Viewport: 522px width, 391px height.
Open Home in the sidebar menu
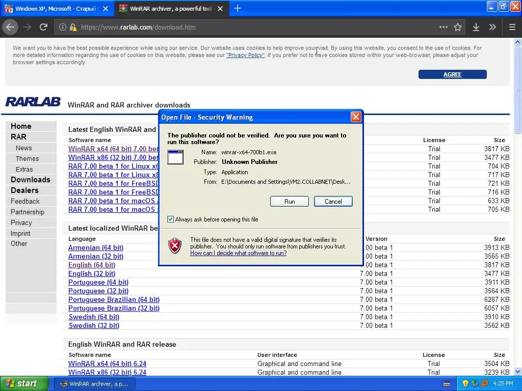coord(21,126)
